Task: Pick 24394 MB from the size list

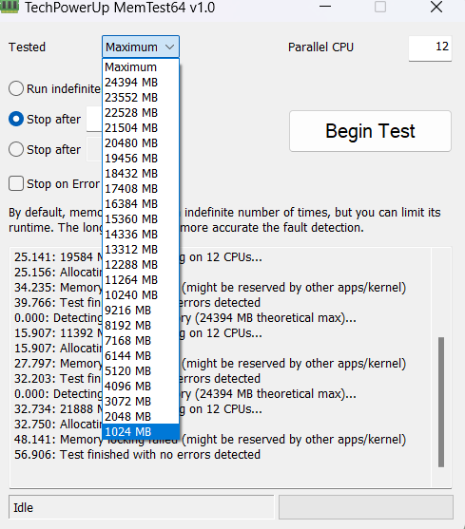Action: click(x=141, y=83)
